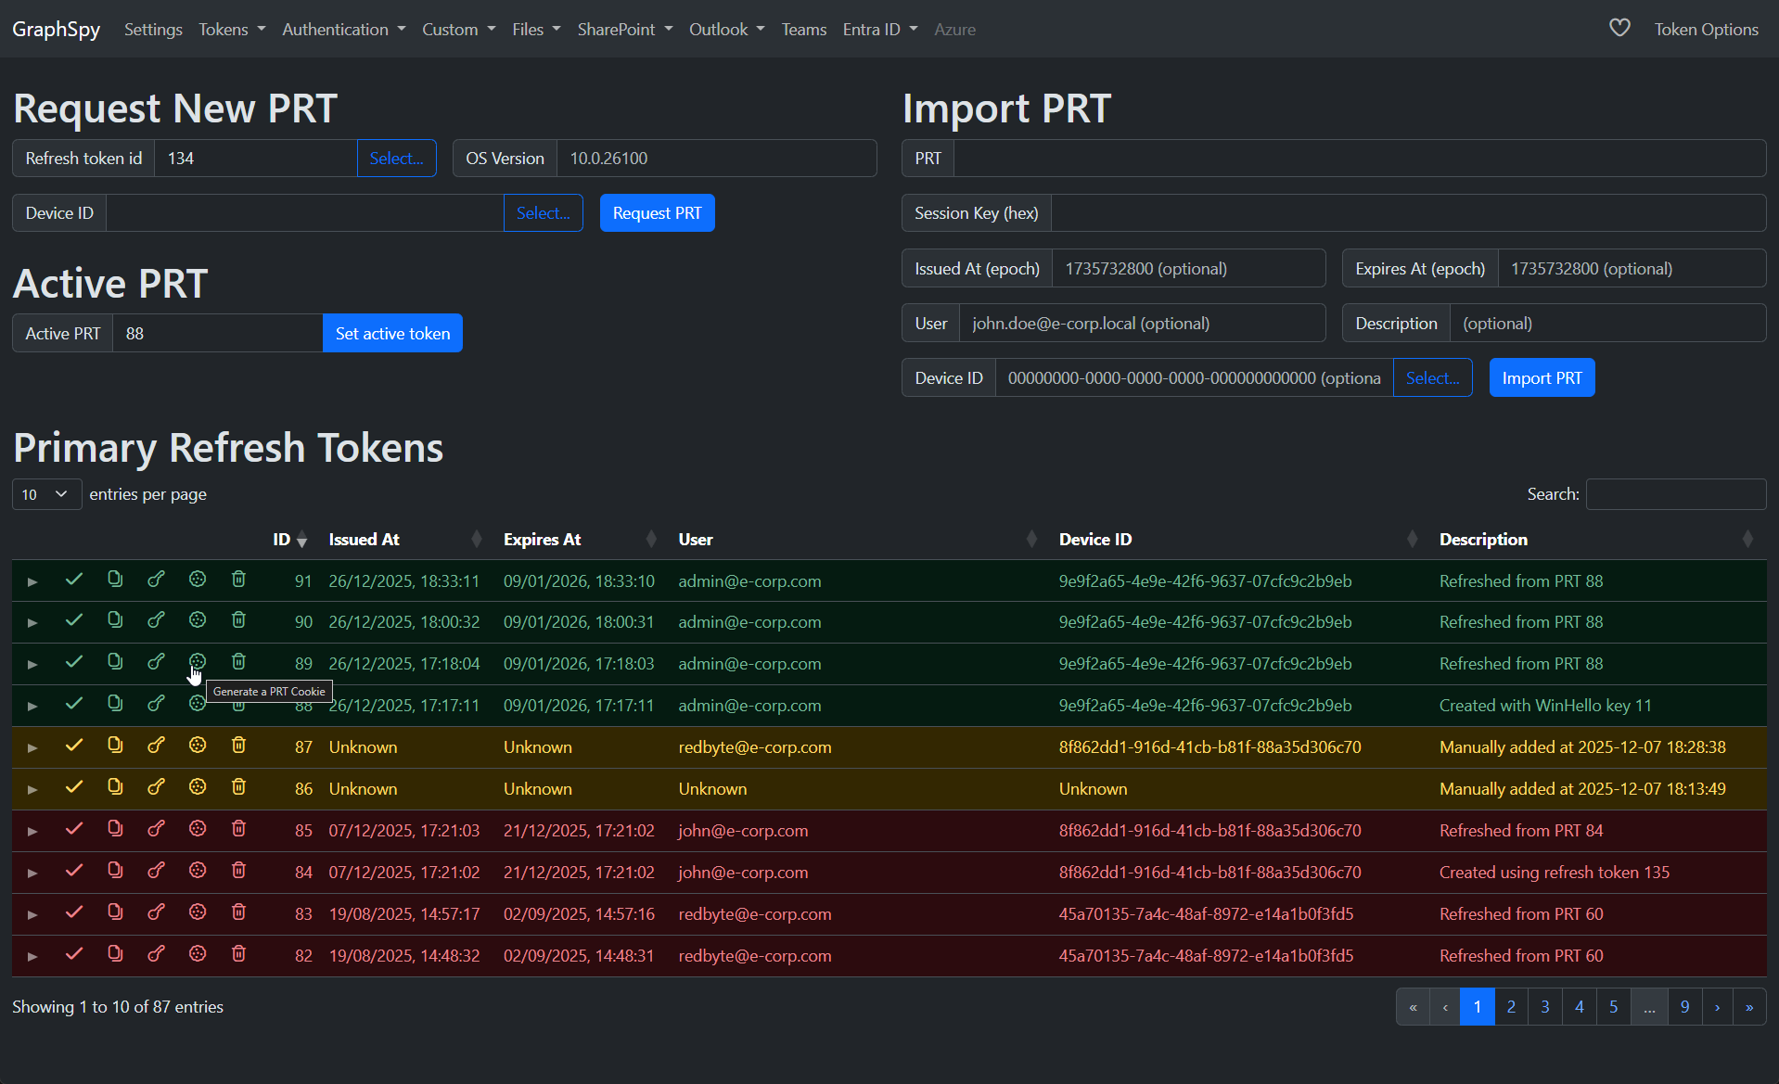
Task: Go to page 2 of the table
Action: (x=1511, y=1007)
